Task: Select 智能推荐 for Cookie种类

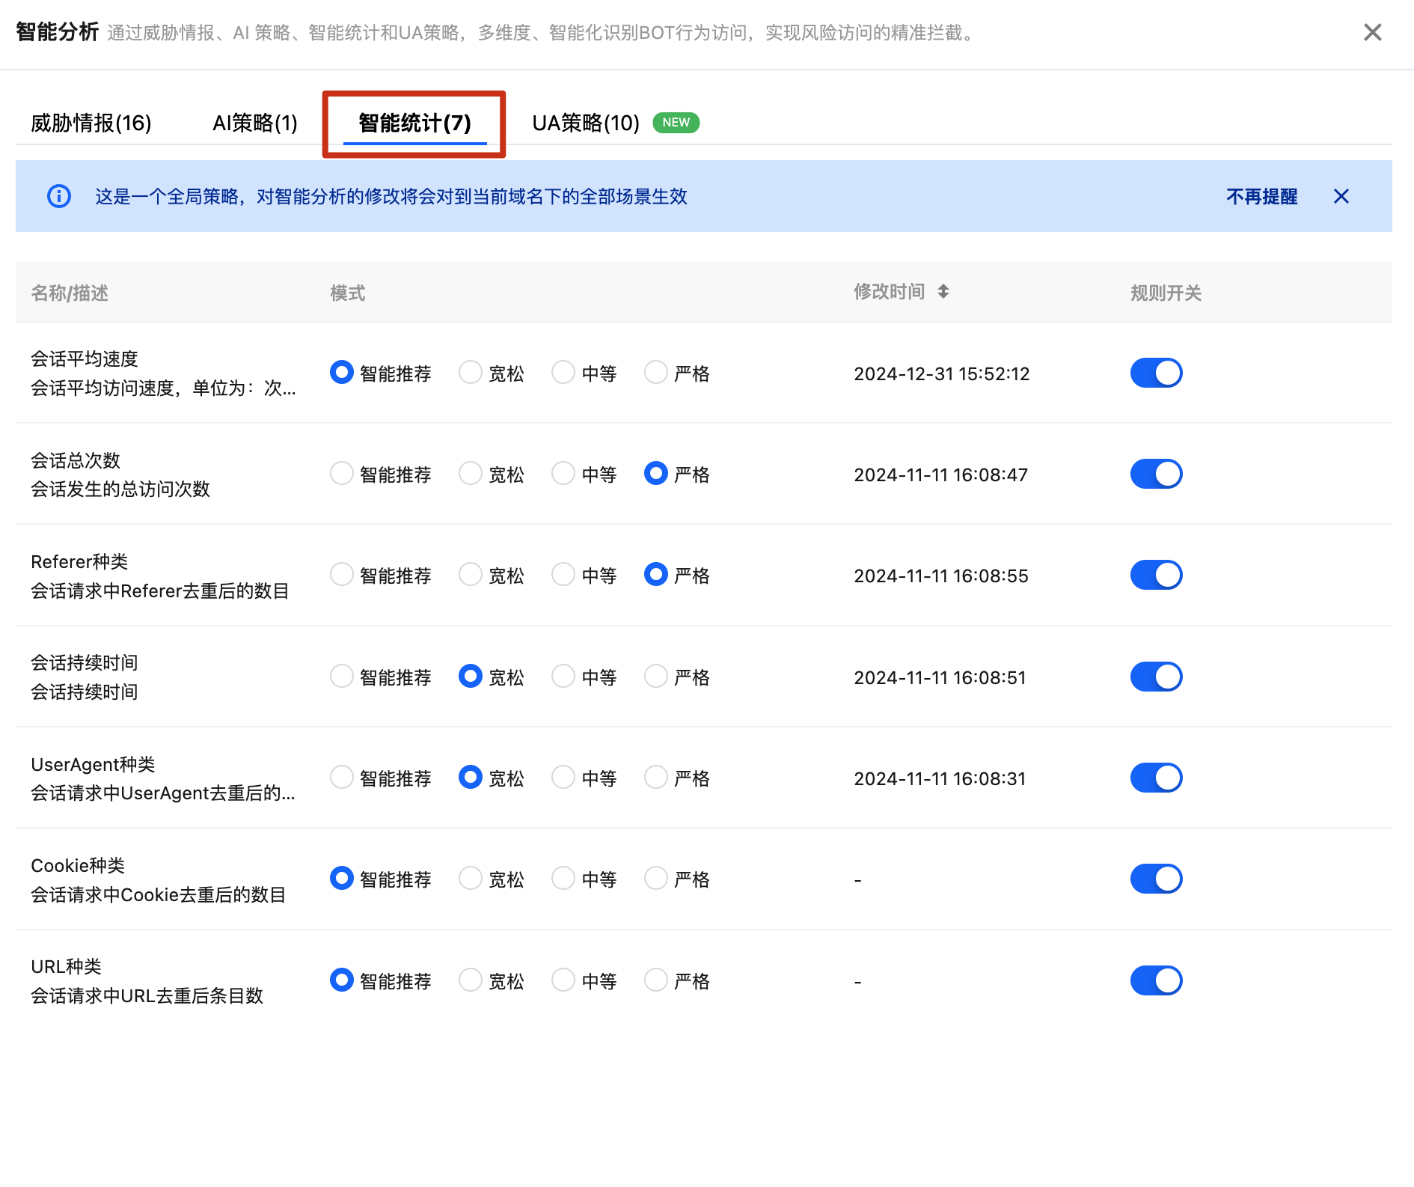Action: pos(342,878)
